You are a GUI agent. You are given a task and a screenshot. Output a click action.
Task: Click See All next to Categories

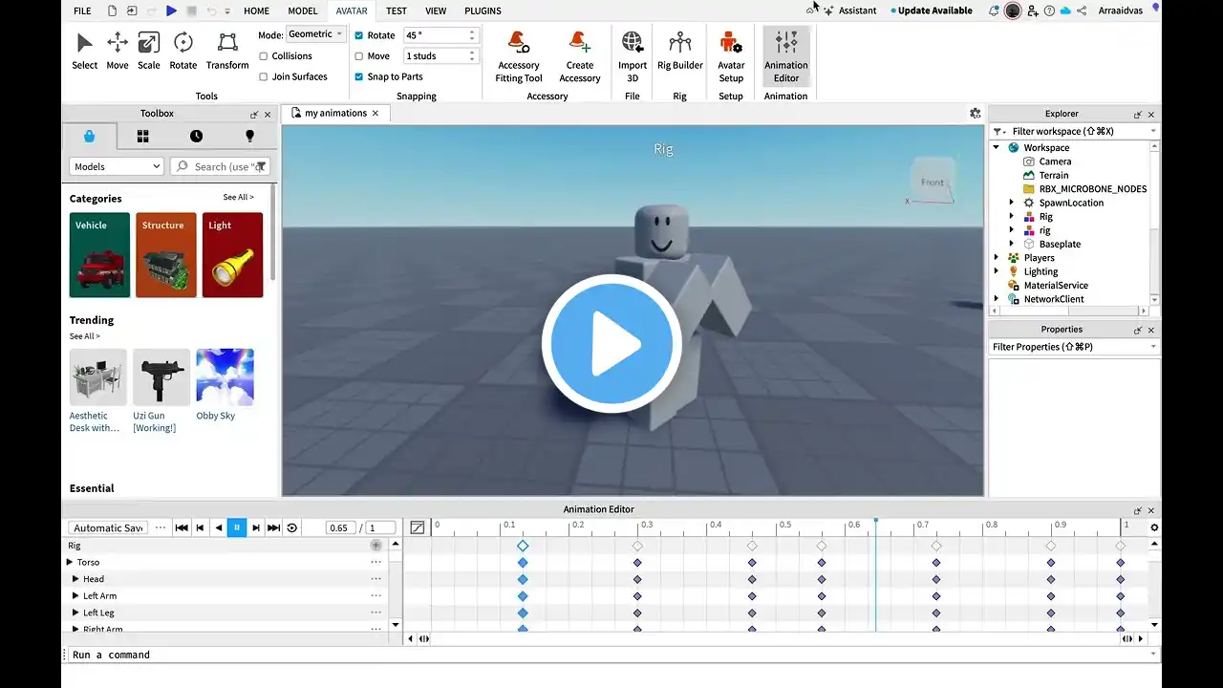pyautogui.click(x=238, y=197)
